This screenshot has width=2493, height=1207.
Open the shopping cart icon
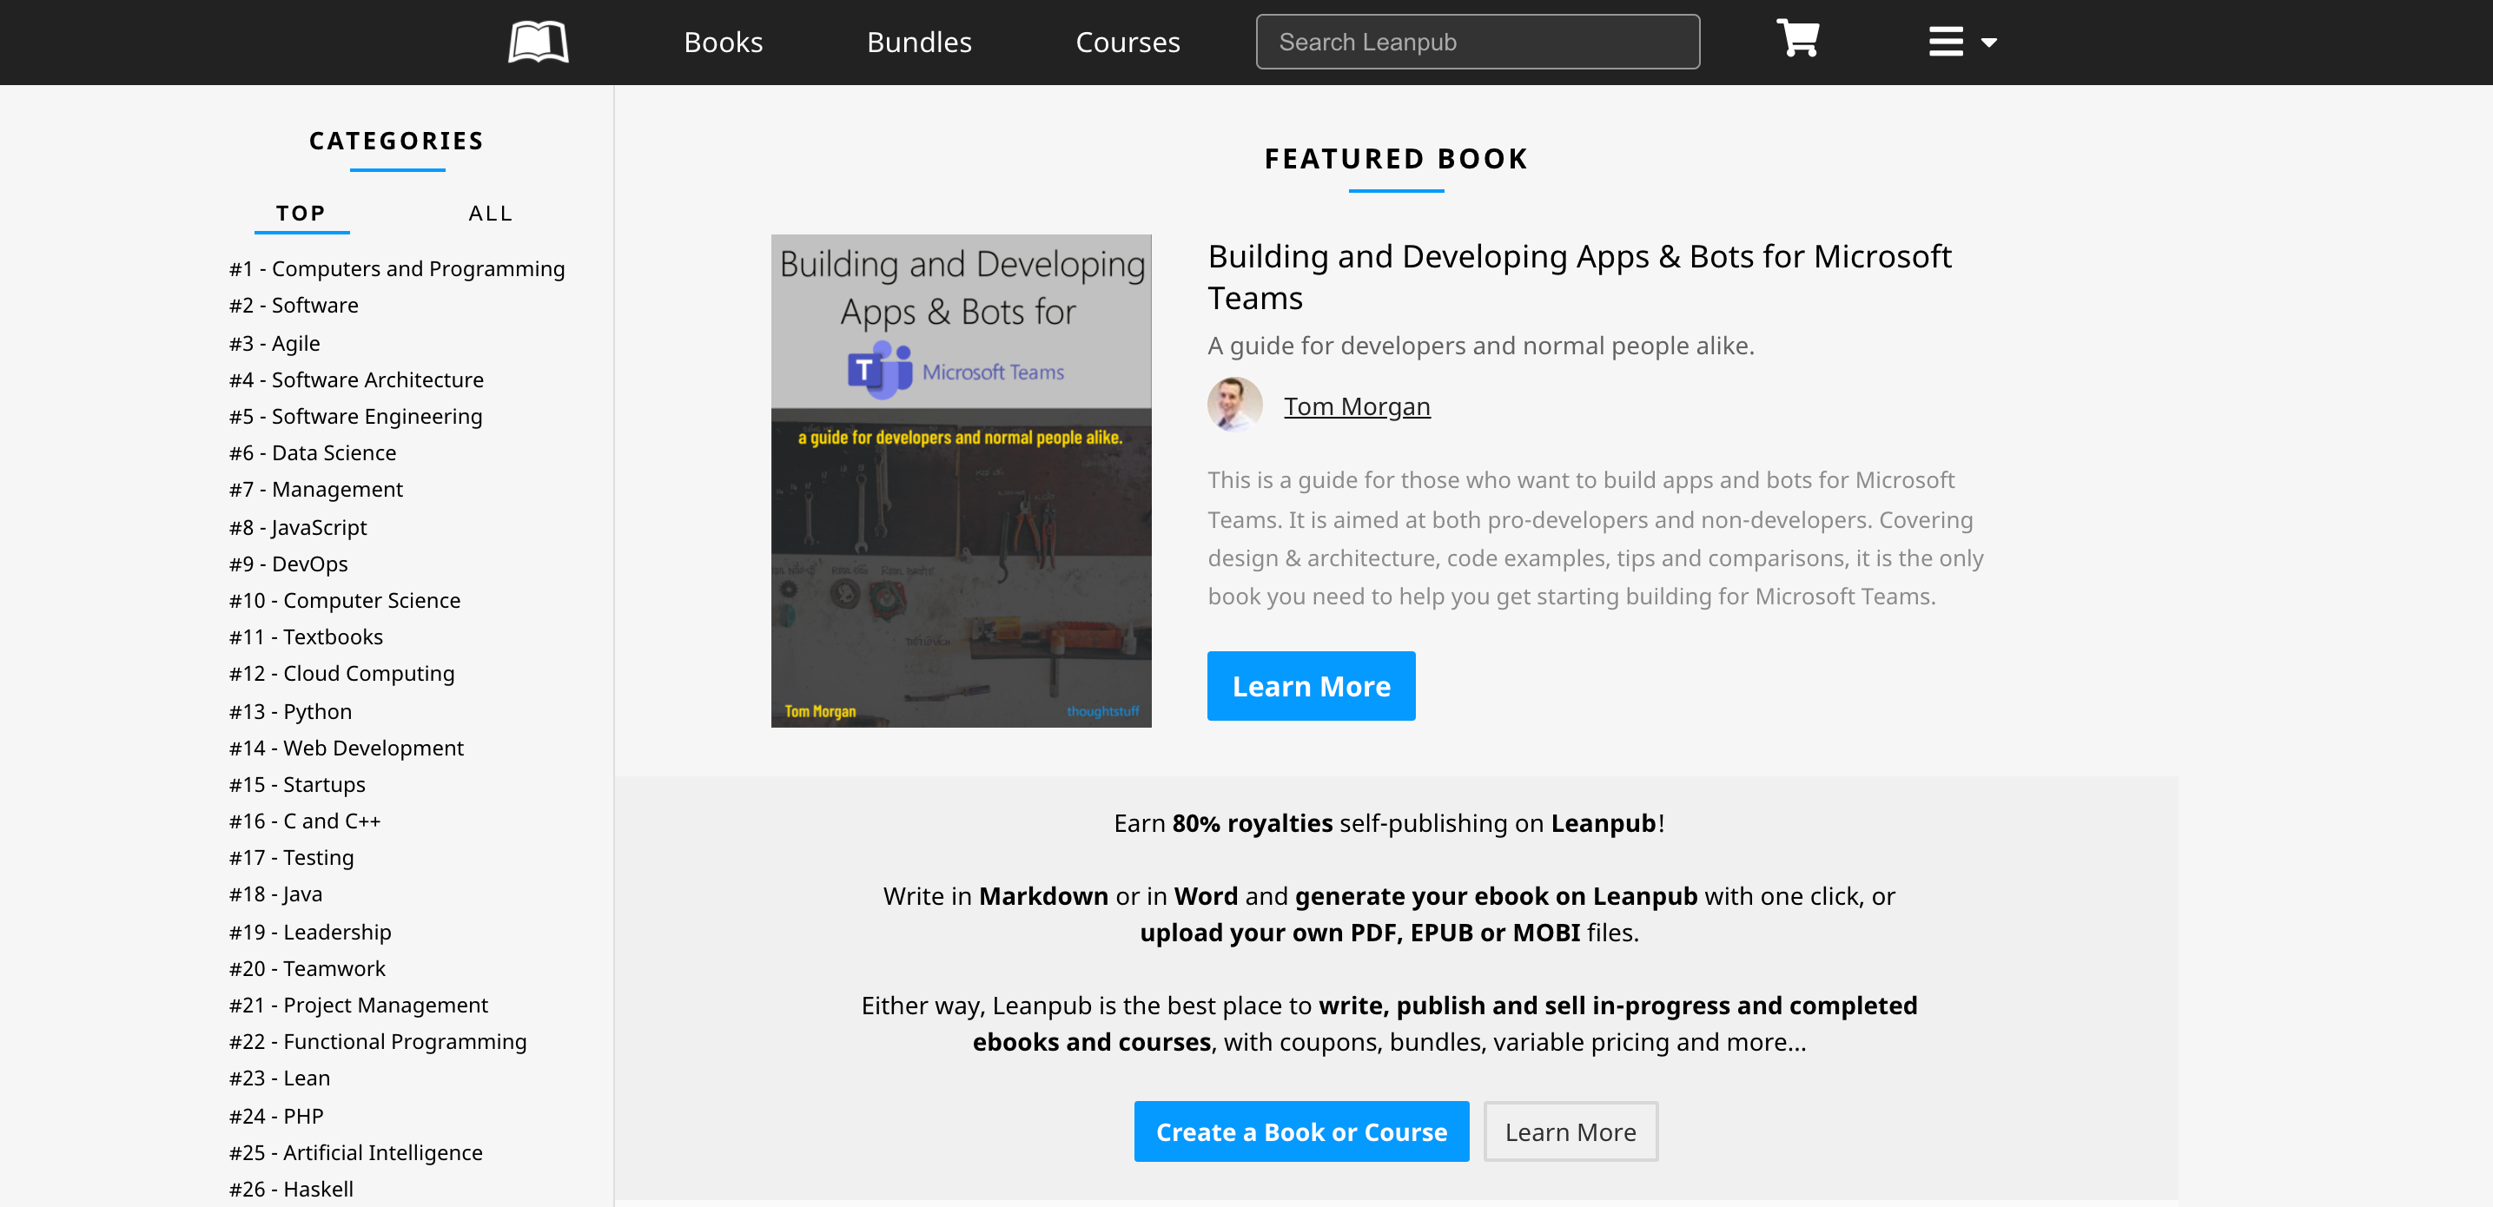click(1797, 40)
